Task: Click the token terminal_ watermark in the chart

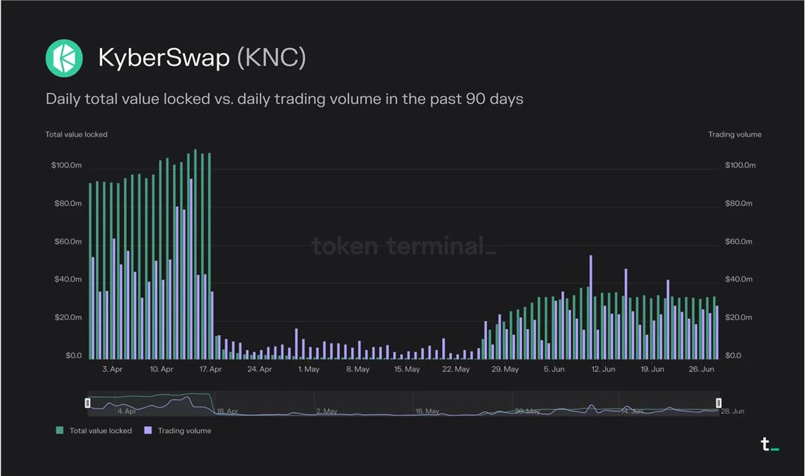Action: coord(404,246)
